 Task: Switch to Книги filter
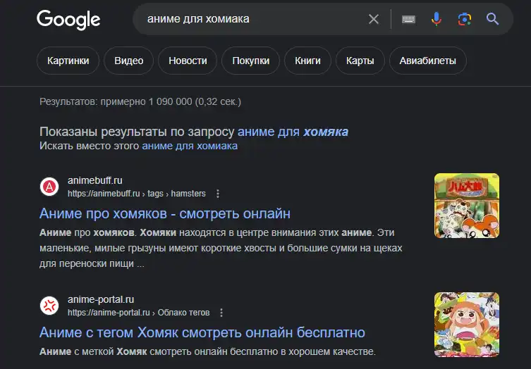(307, 61)
